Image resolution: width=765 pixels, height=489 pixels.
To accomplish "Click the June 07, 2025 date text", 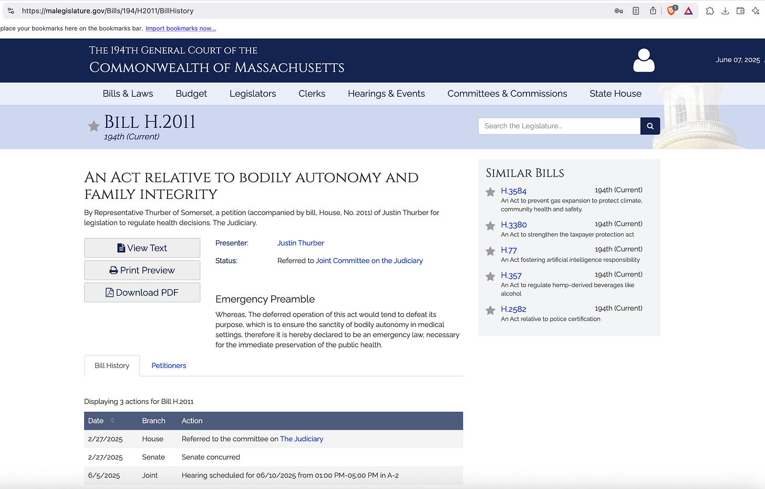I will (x=738, y=60).
